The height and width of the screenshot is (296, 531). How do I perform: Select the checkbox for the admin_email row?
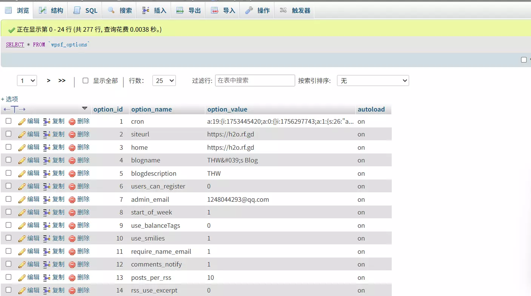(8, 199)
